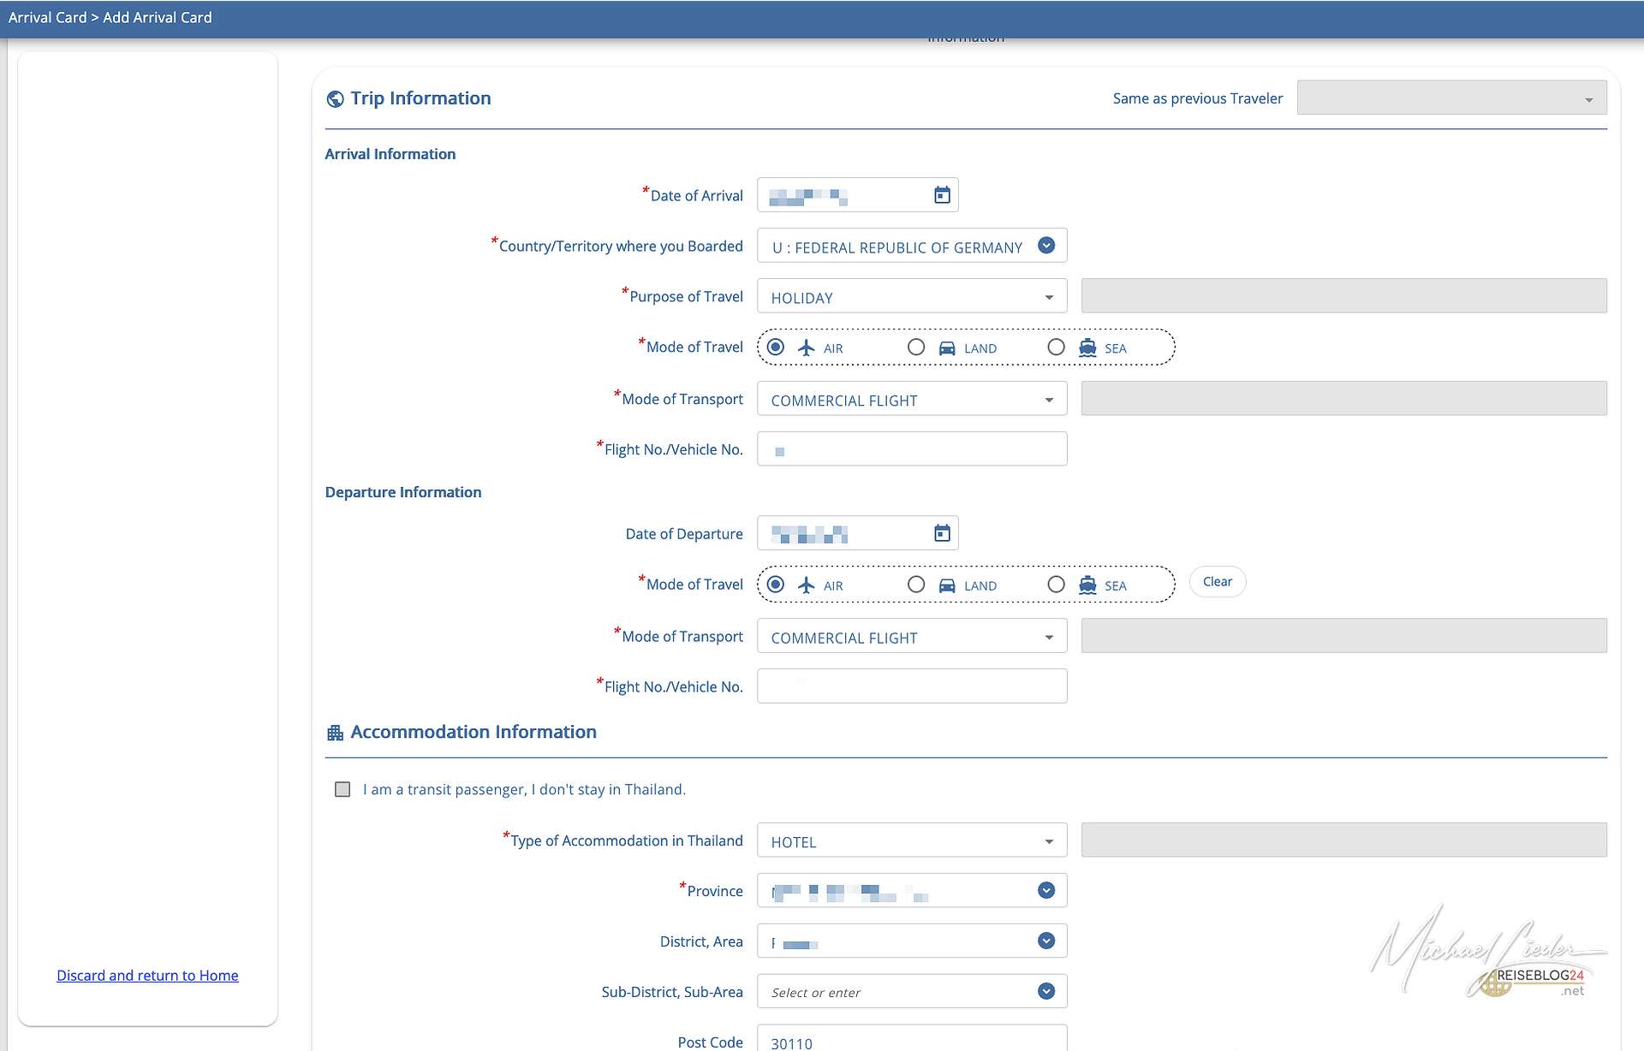1644x1051 pixels.
Task: Click the departure Flight No./Vehicle No. field
Action: (911, 686)
